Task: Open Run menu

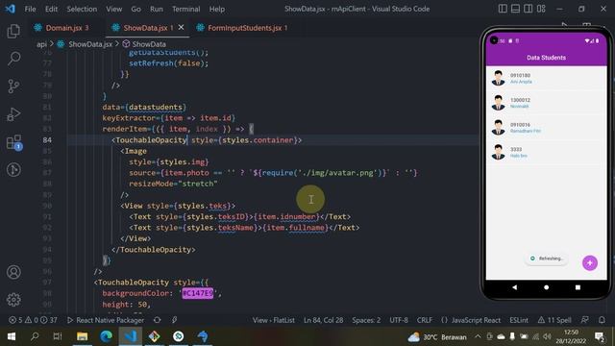Action: click(x=156, y=9)
